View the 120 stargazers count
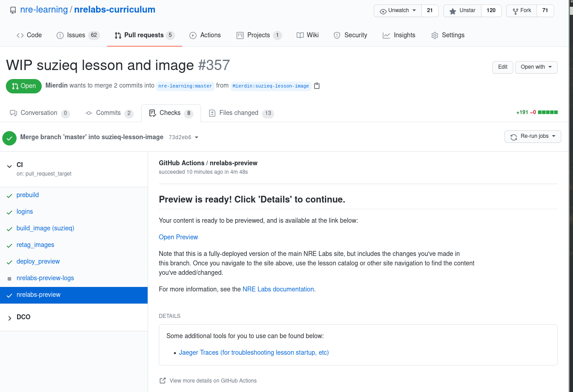This screenshot has height=392, width=573. click(491, 11)
